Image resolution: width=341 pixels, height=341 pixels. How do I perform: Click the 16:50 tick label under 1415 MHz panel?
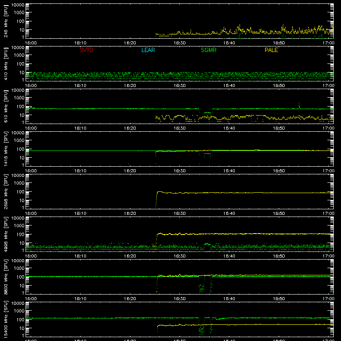tap(279, 171)
